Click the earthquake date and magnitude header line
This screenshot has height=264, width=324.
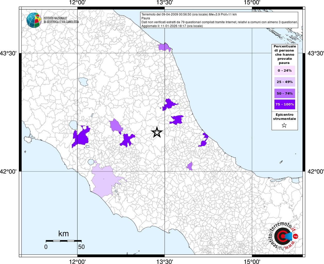(189, 14)
